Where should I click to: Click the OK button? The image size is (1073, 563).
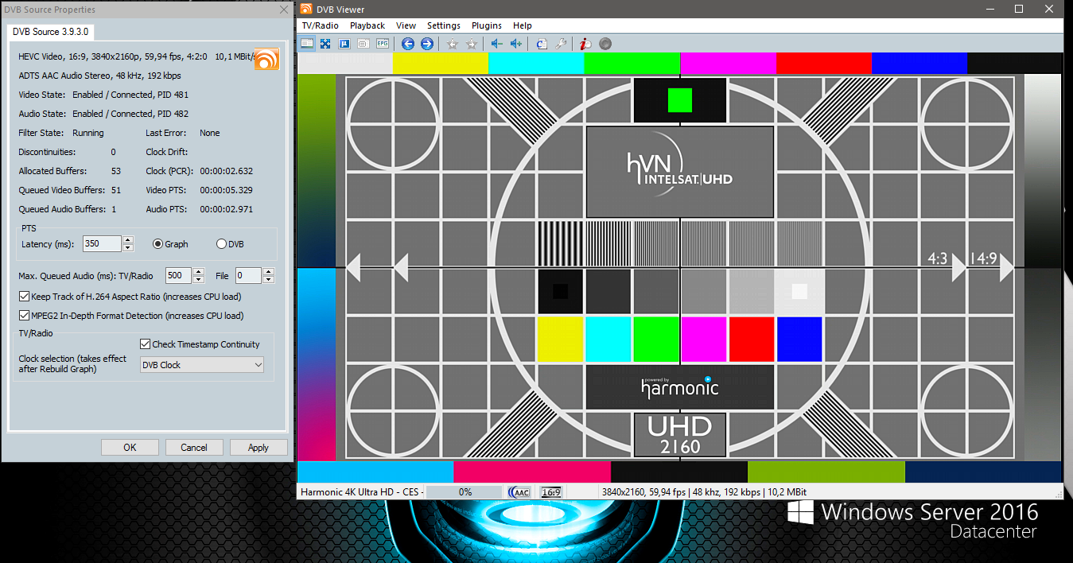(x=130, y=448)
